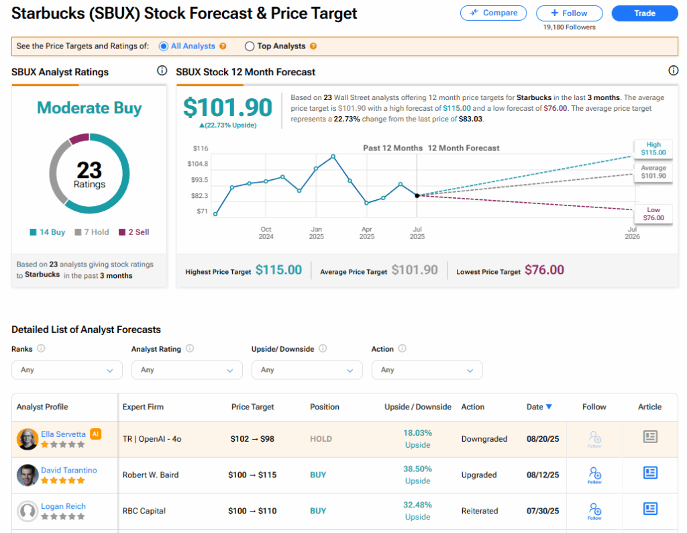687x533 pixels.
Task: Select the Top Analysts radio option
Action: [250, 46]
